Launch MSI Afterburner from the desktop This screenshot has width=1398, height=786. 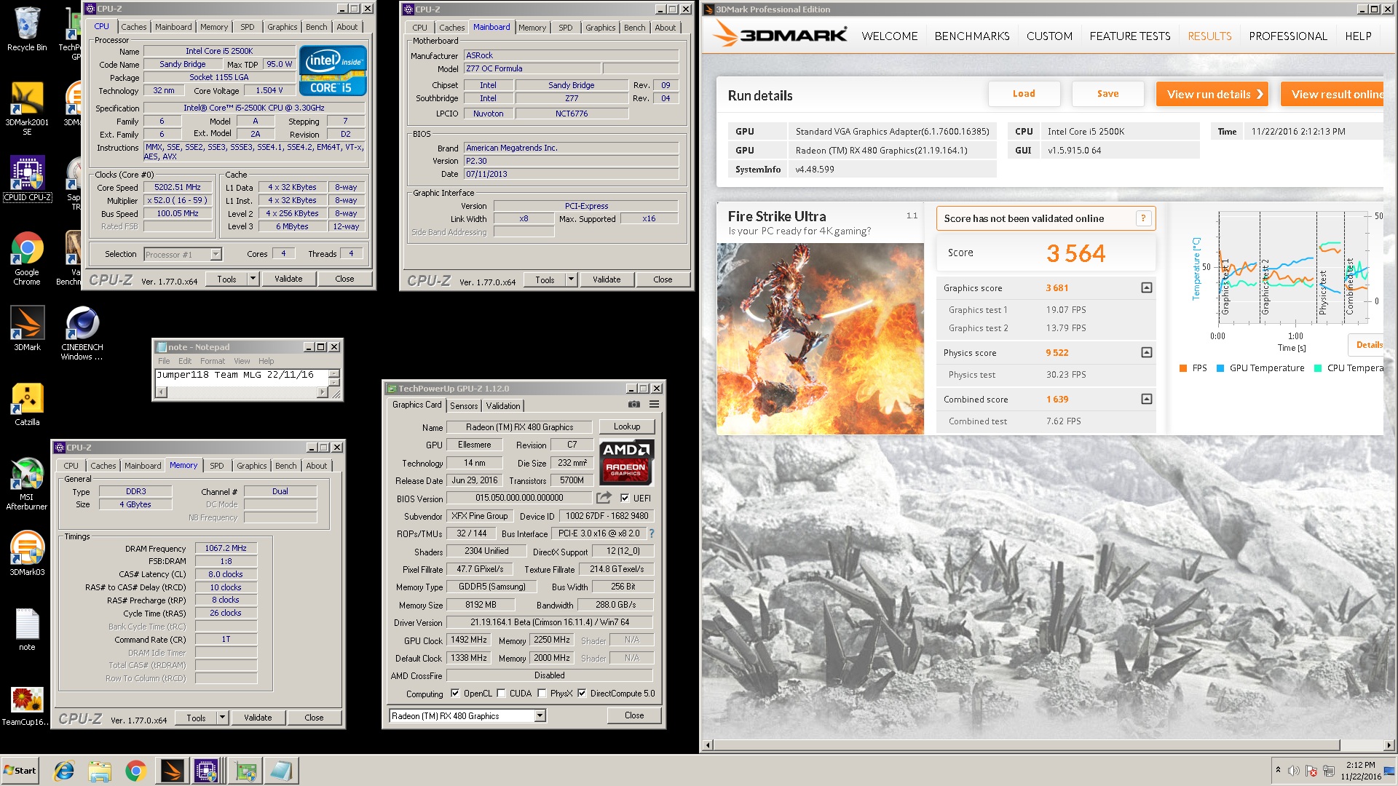pyautogui.click(x=27, y=484)
